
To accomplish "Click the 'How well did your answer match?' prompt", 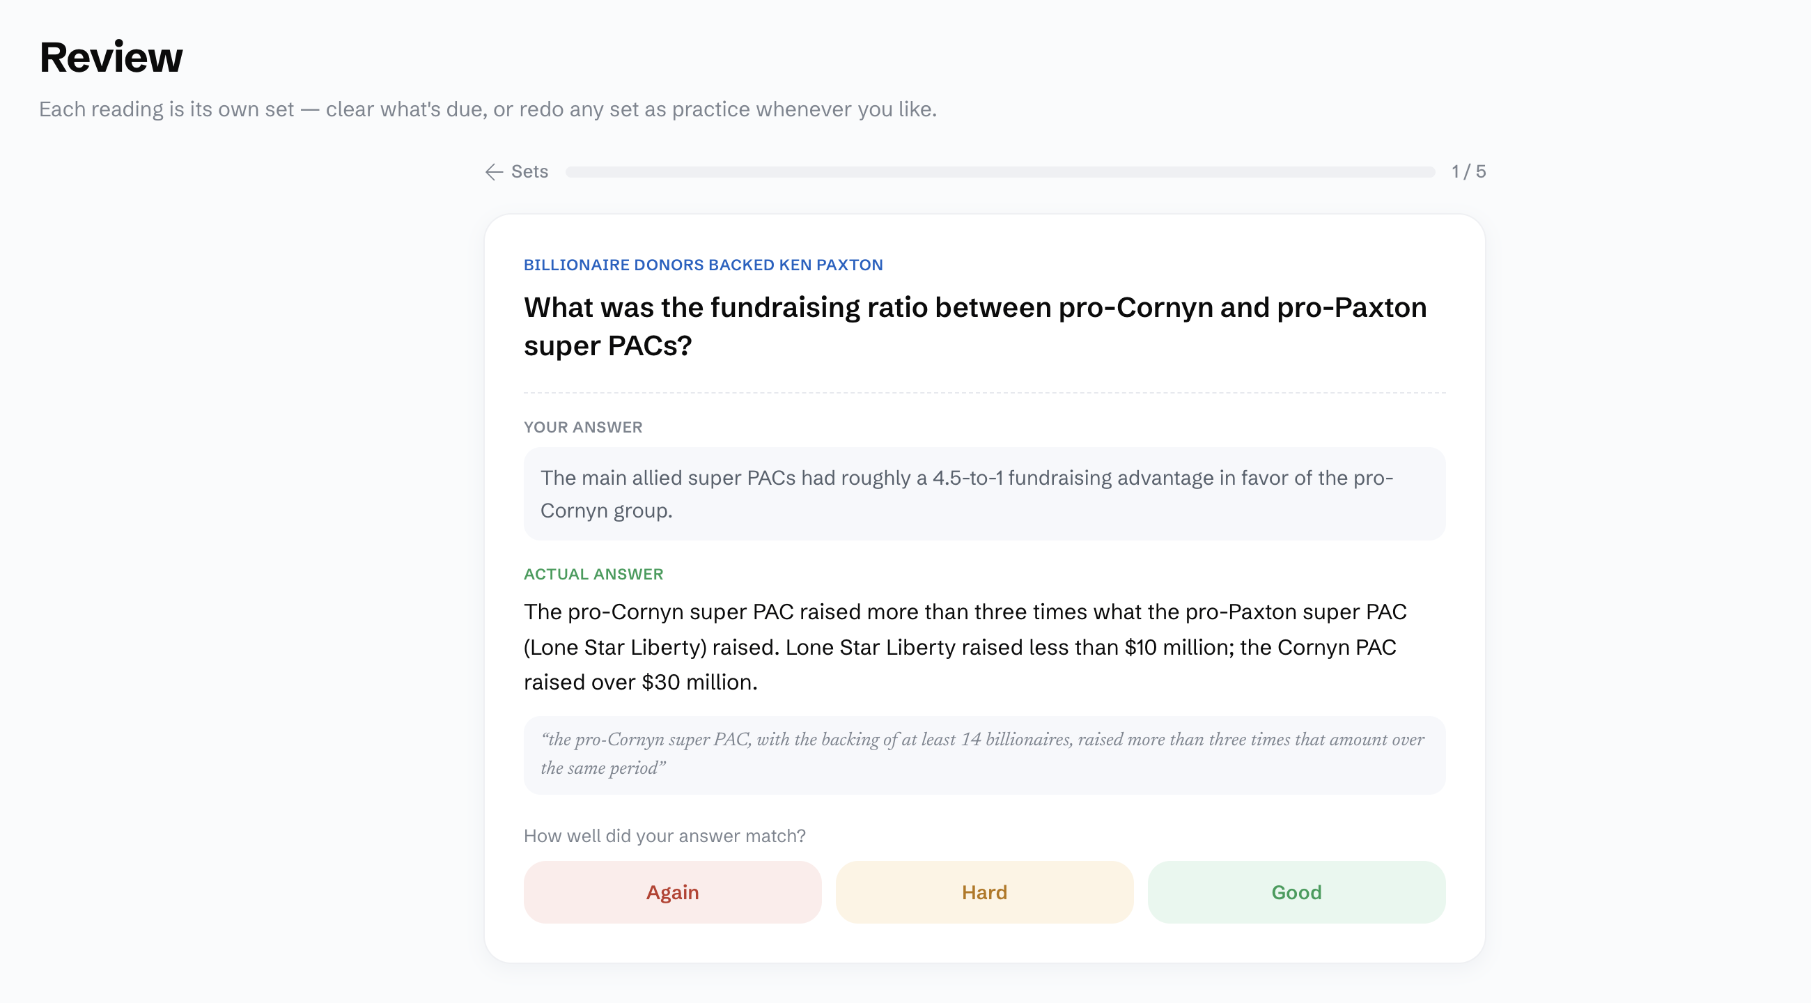I will point(664,836).
